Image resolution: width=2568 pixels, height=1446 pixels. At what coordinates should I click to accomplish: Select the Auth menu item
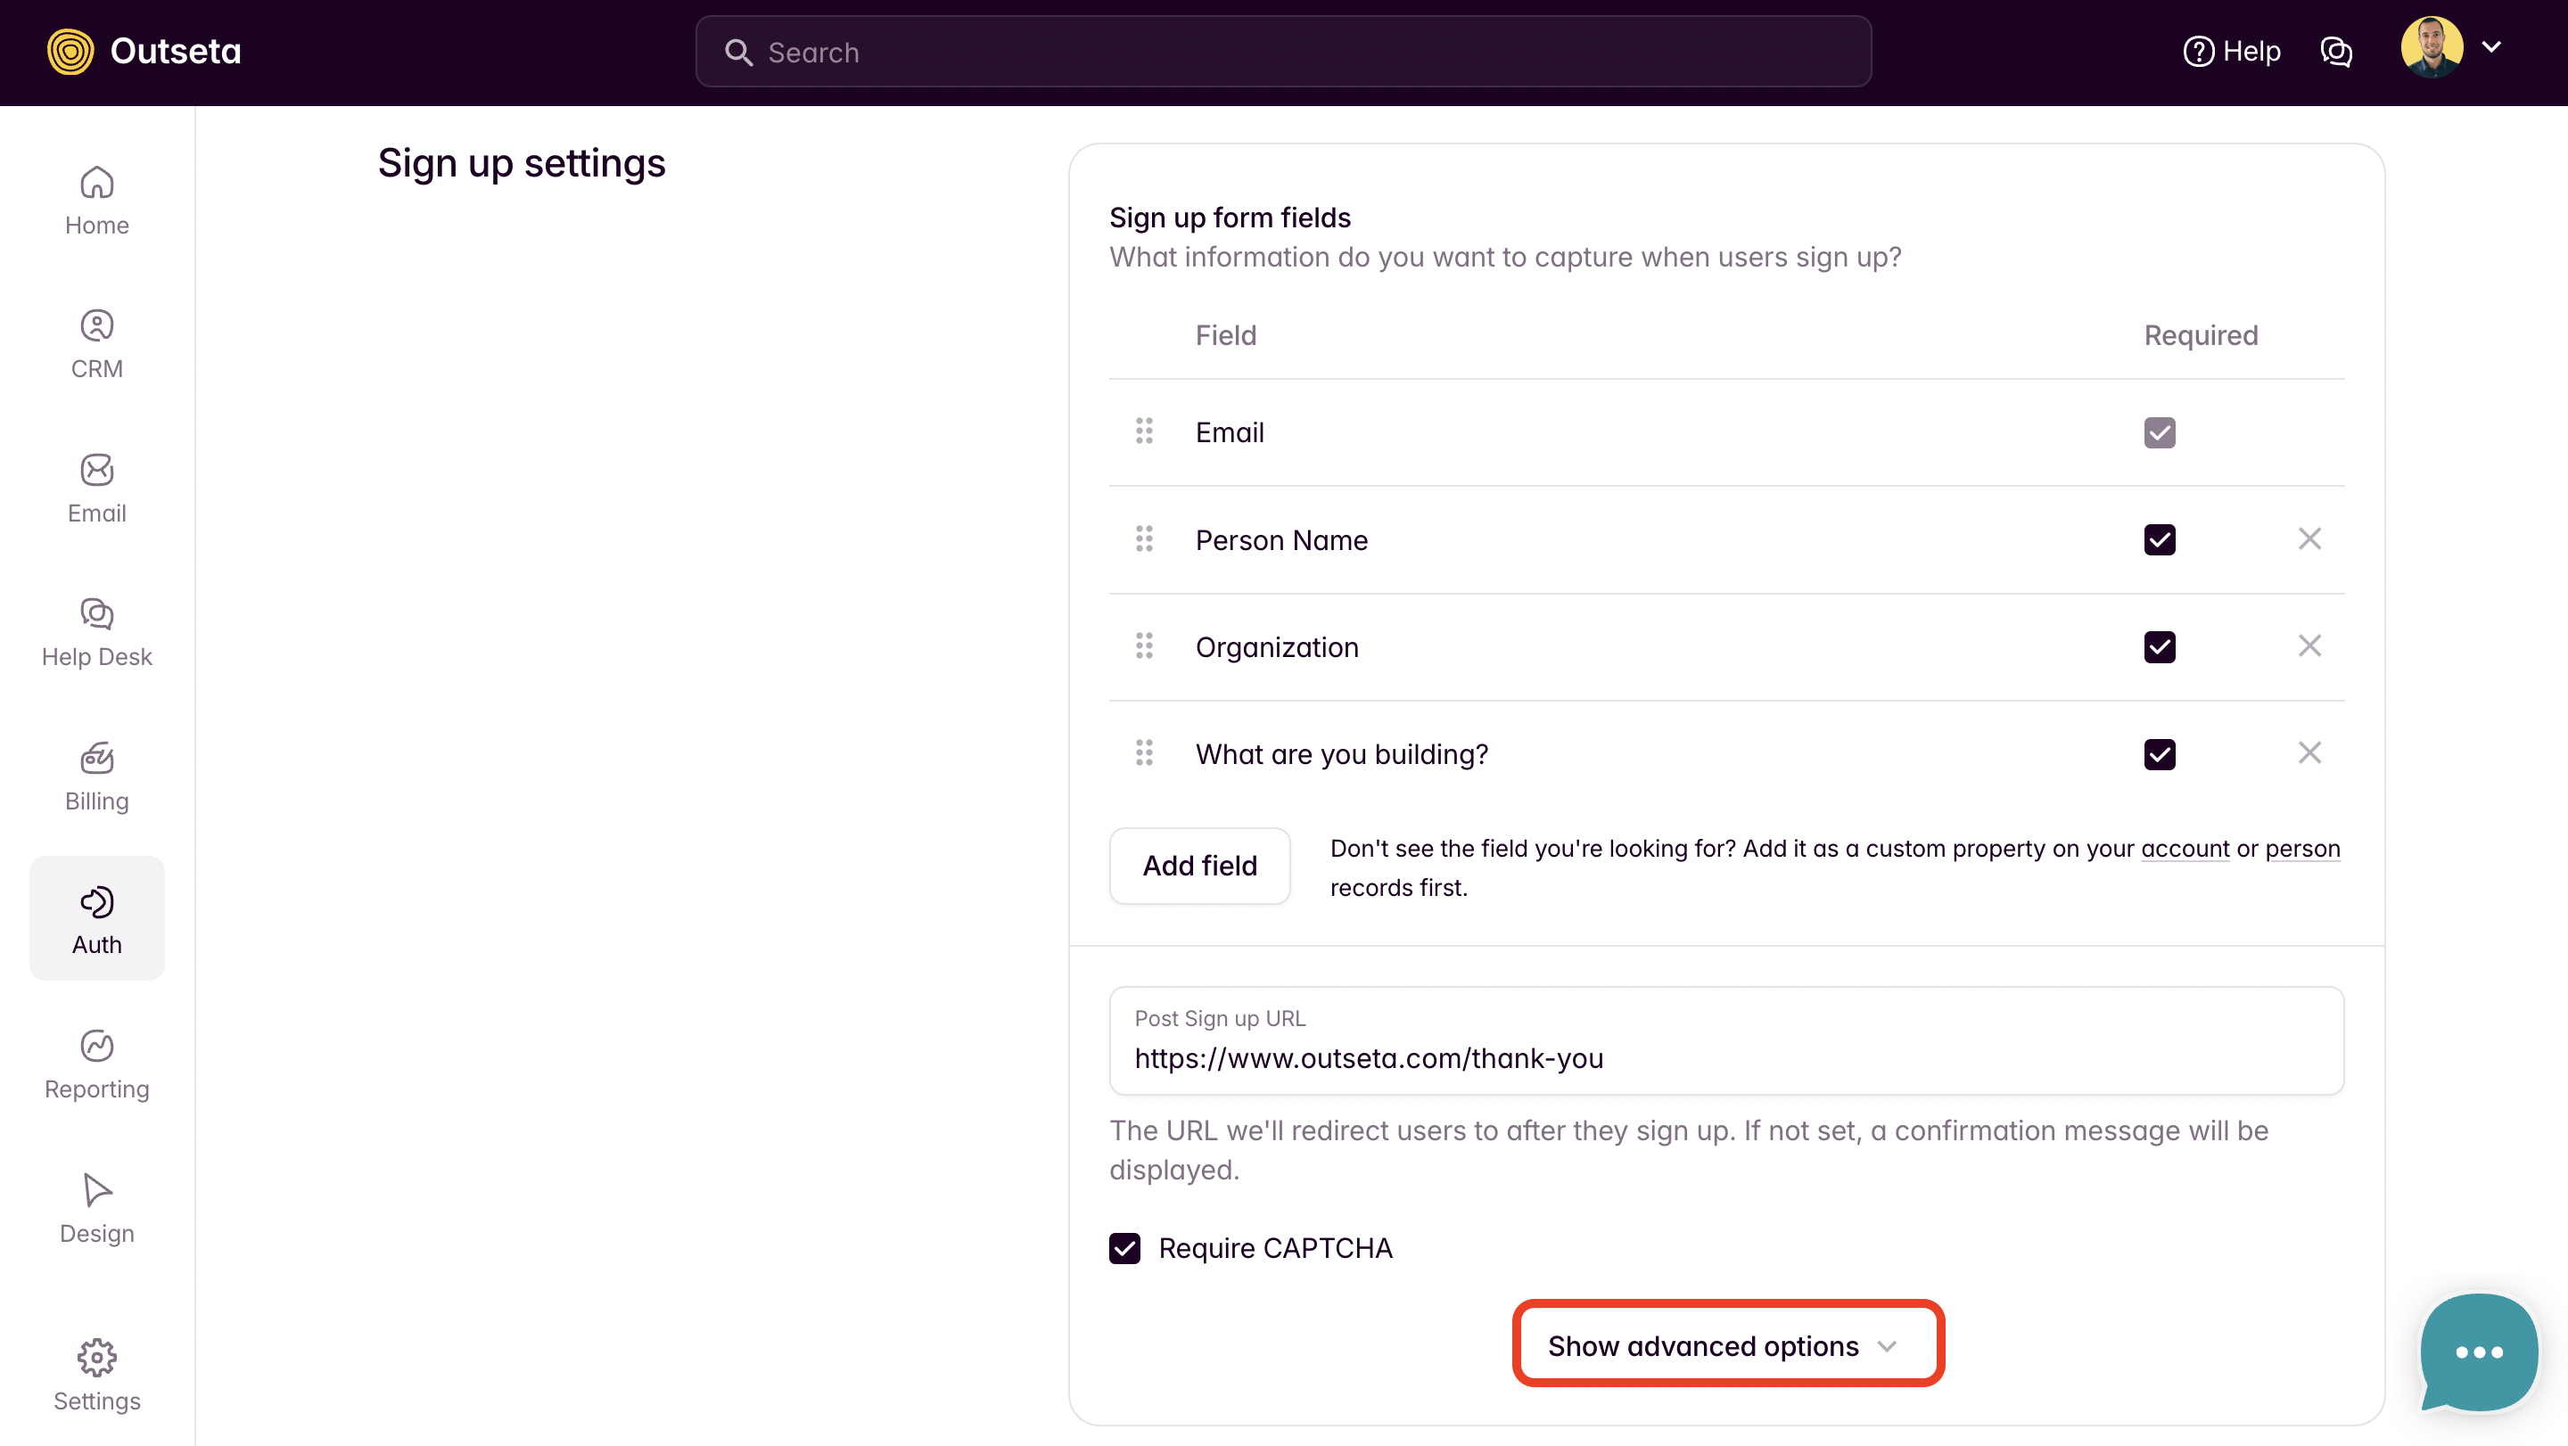pyautogui.click(x=96, y=918)
